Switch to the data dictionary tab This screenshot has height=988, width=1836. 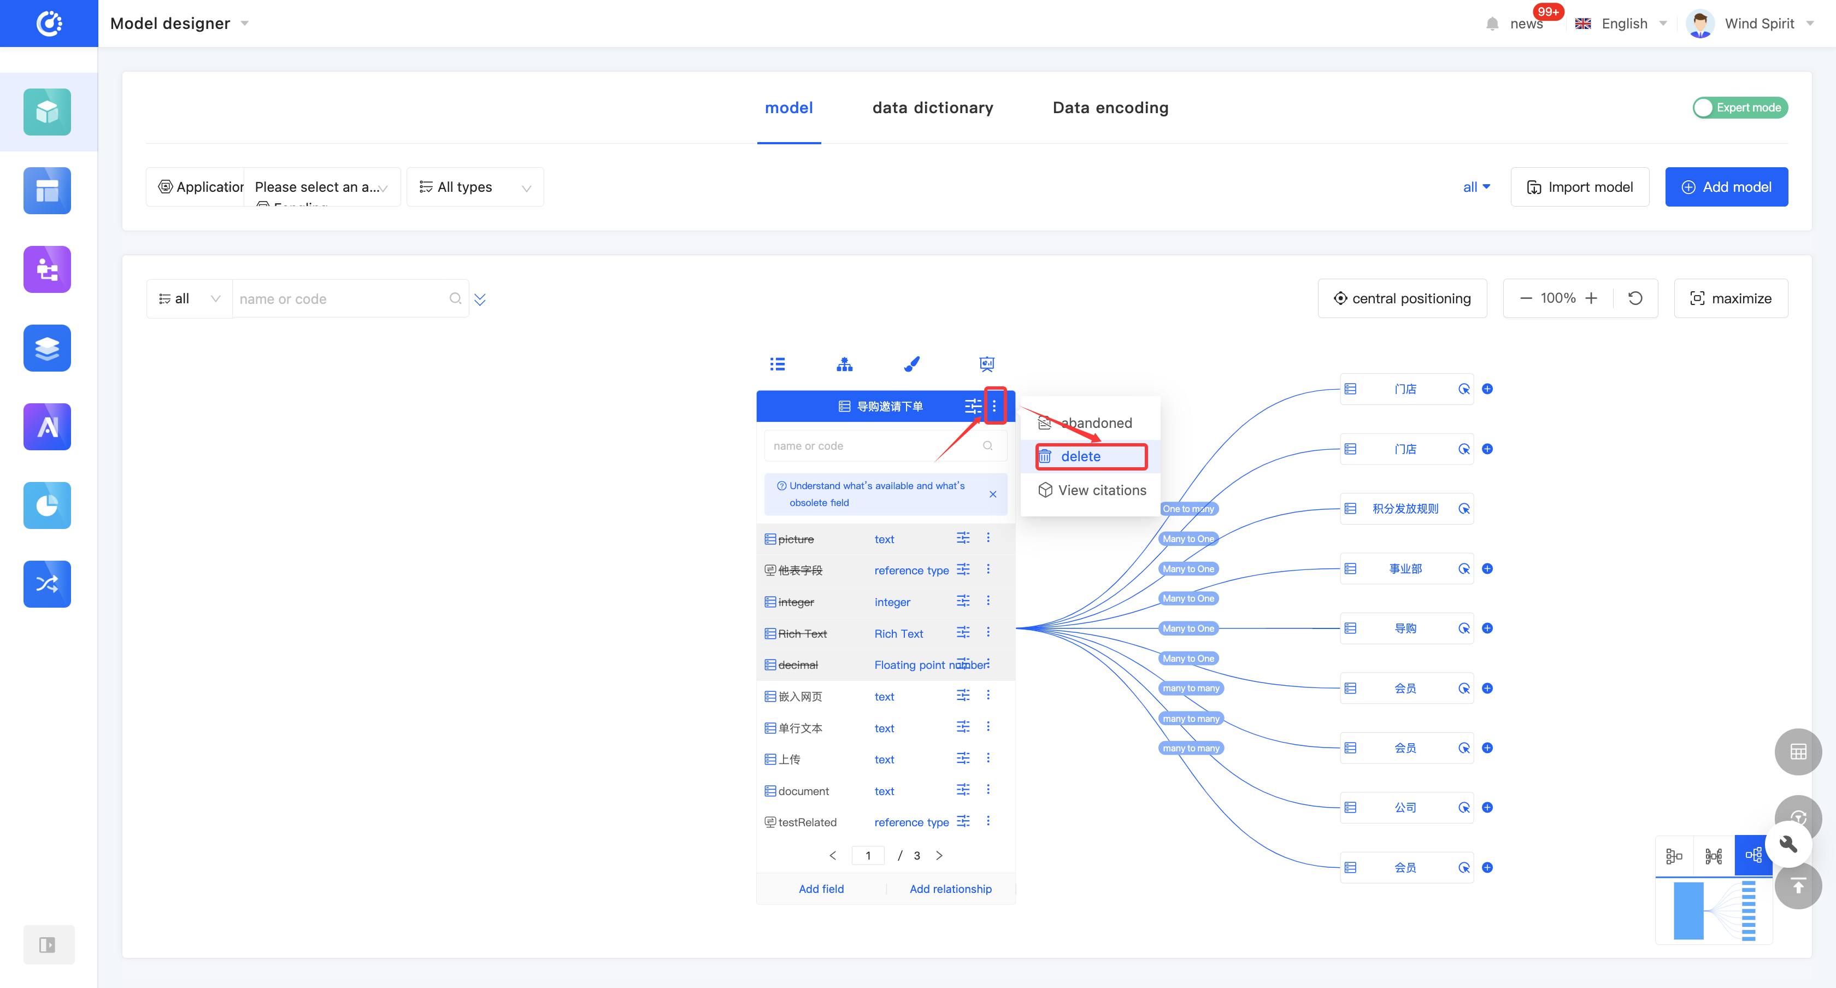pyautogui.click(x=932, y=108)
